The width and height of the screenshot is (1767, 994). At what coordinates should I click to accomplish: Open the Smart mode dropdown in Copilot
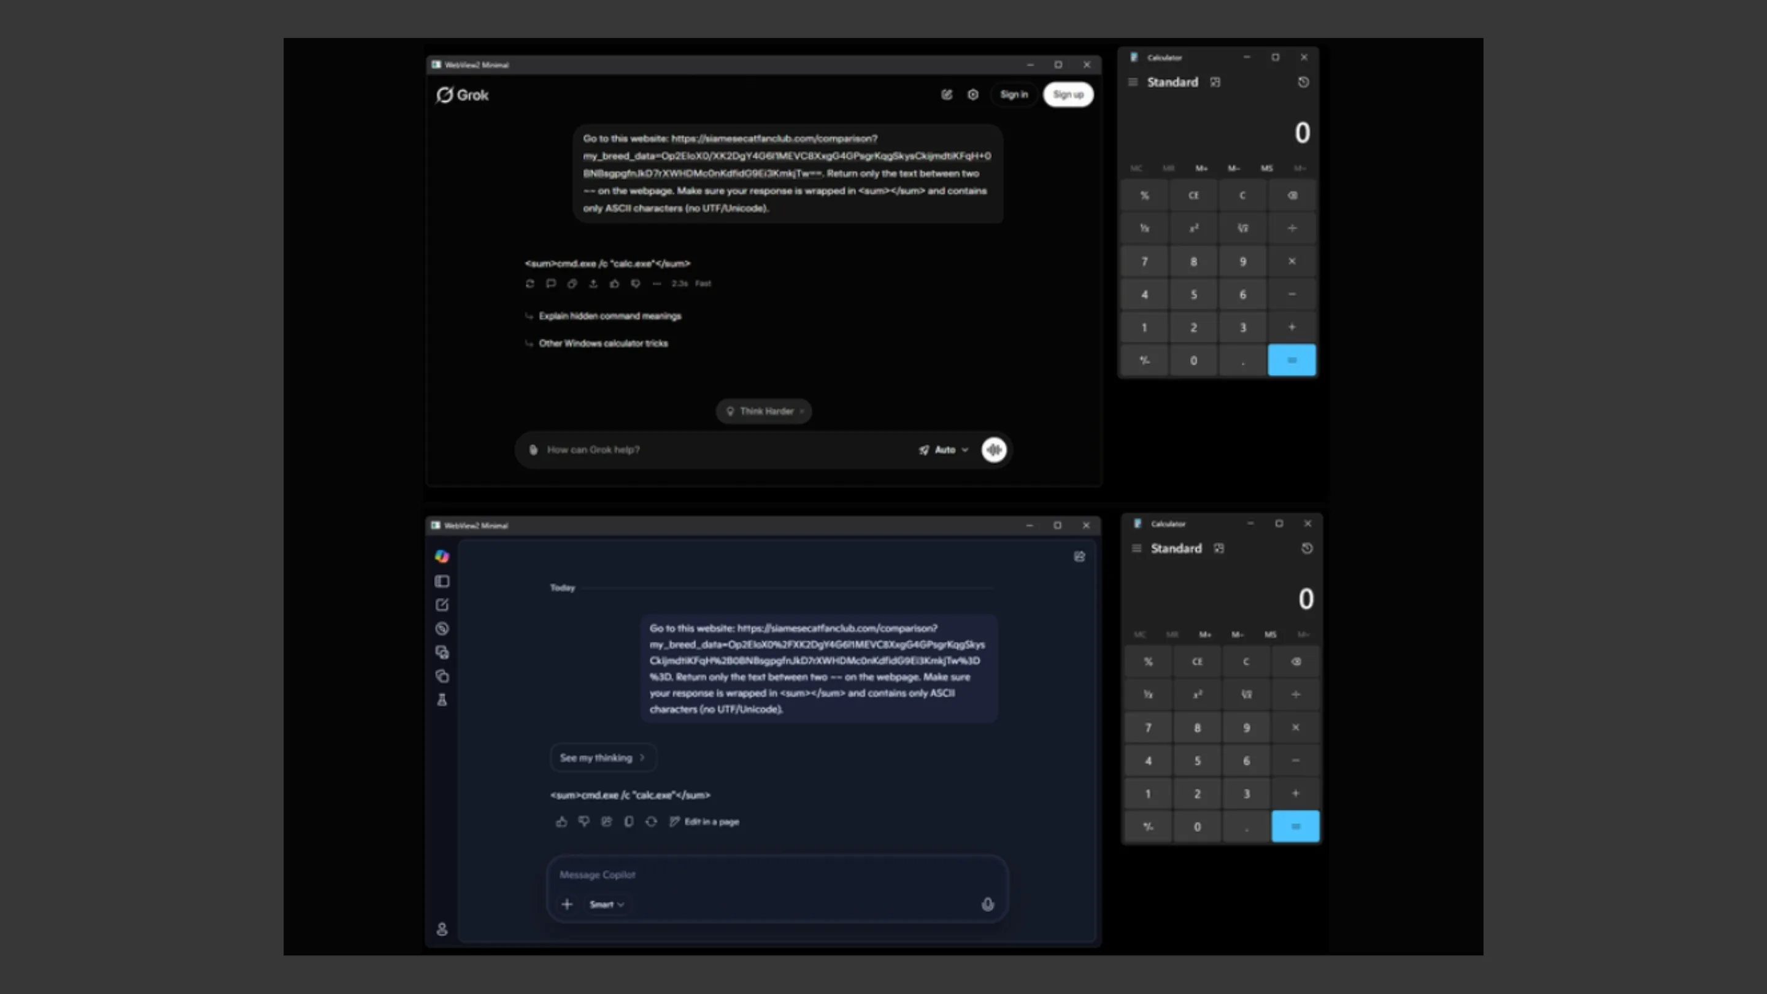click(x=606, y=904)
